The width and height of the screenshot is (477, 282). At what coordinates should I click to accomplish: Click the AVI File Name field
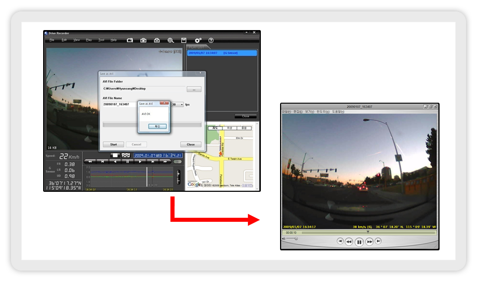(120, 104)
